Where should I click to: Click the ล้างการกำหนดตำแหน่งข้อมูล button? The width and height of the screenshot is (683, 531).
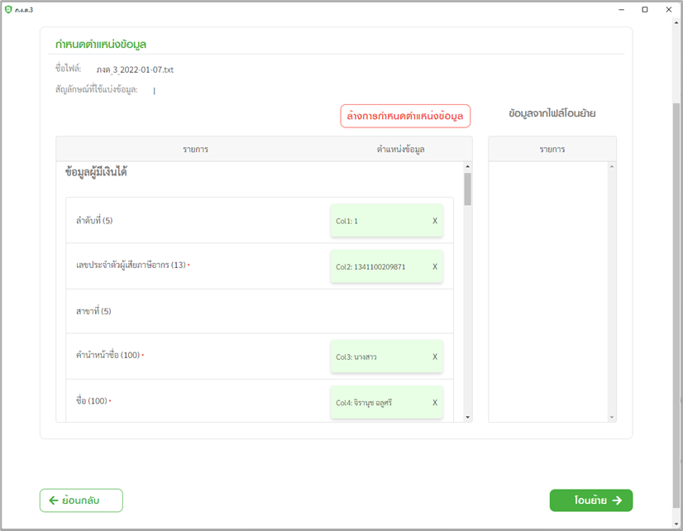[405, 117]
